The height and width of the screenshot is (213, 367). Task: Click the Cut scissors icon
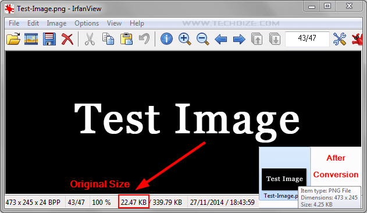[90, 38]
